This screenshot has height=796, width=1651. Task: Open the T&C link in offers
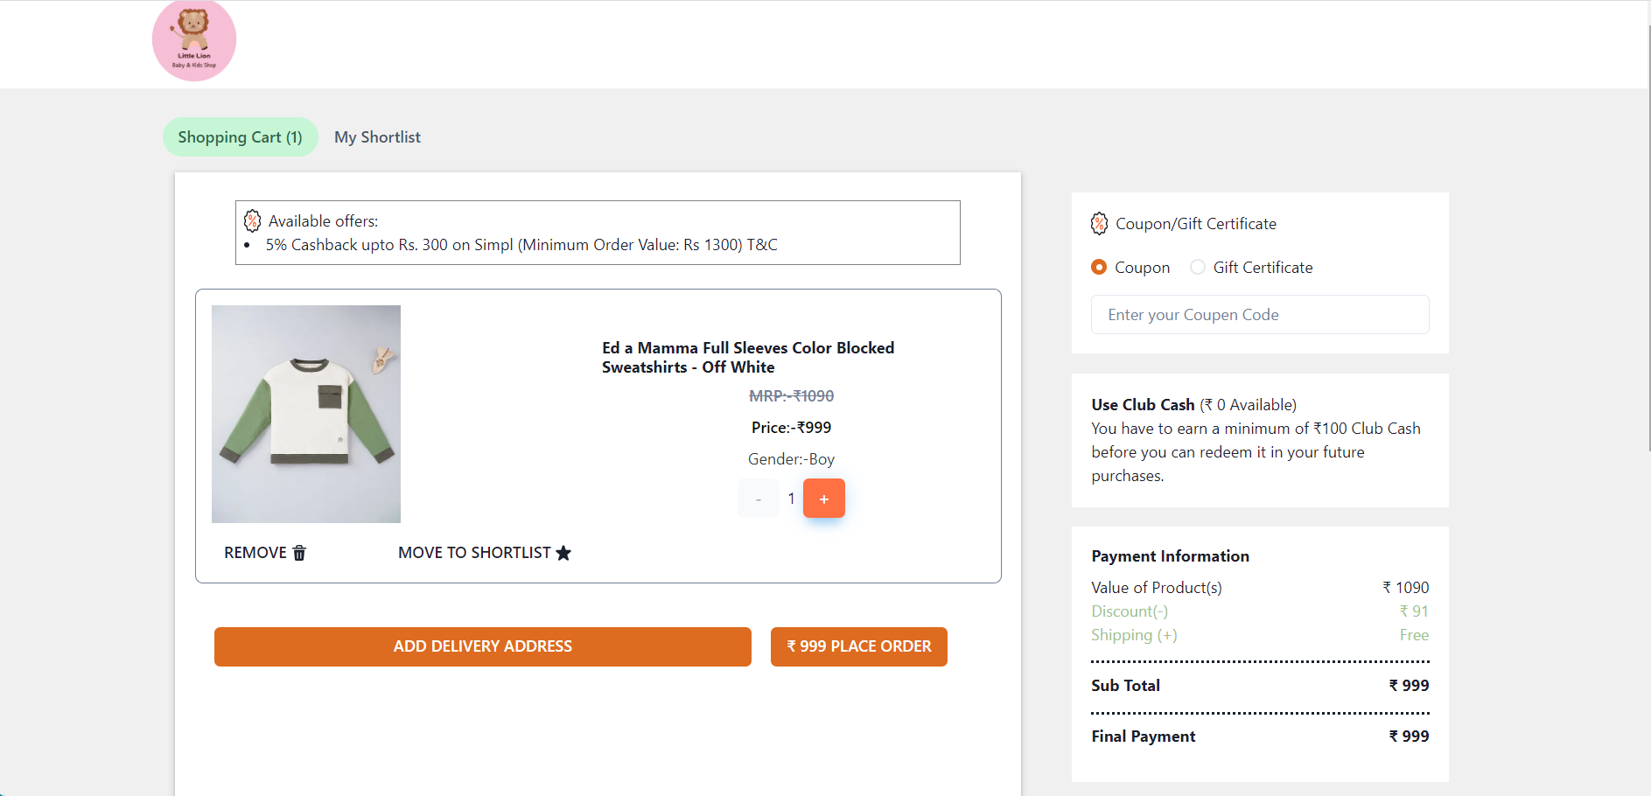click(x=762, y=245)
